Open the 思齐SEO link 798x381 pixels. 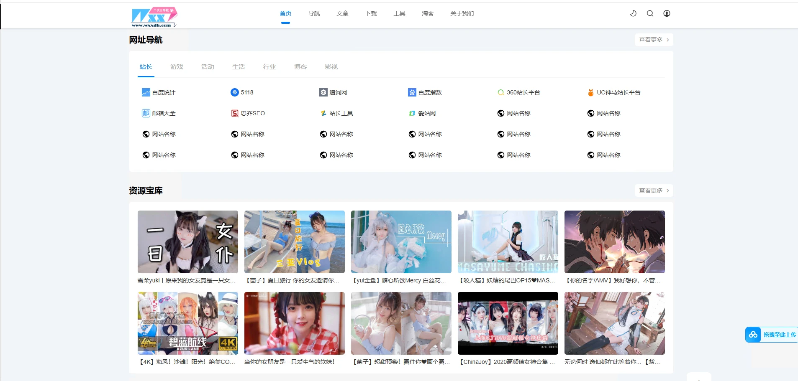click(252, 113)
